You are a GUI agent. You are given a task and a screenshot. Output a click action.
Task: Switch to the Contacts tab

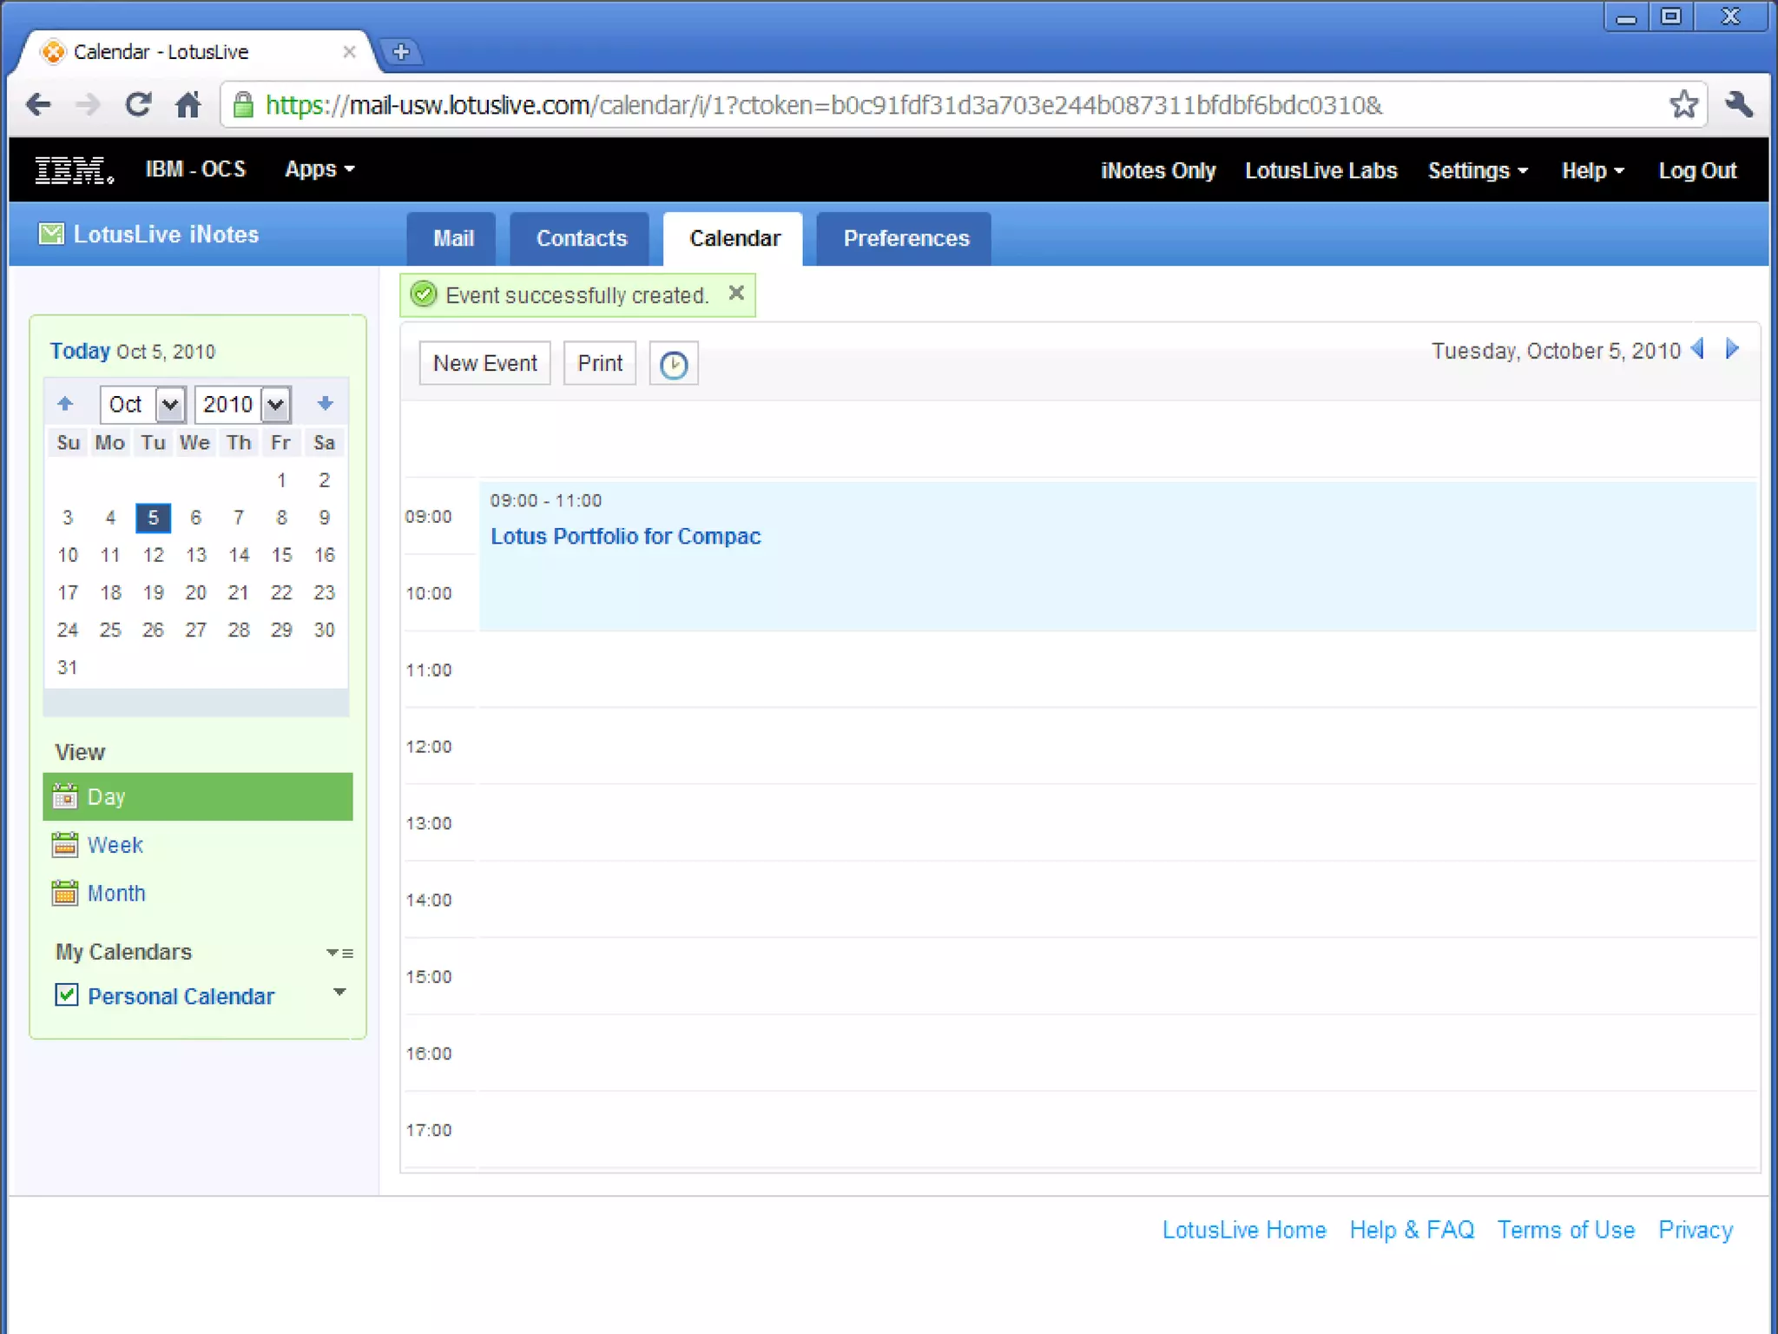(x=580, y=239)
